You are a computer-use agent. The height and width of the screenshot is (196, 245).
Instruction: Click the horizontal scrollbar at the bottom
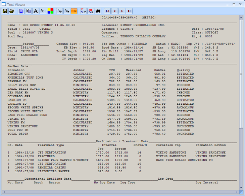(x=120, y=192)
